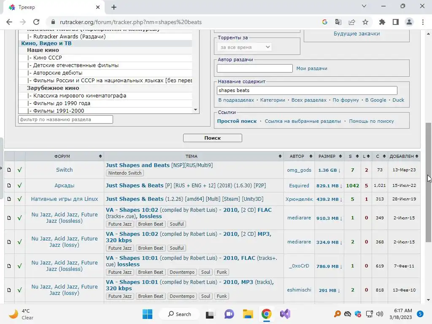Sort results by ФОРУМ column arrows
The image size is (432, 324).
tap(100, 156)
